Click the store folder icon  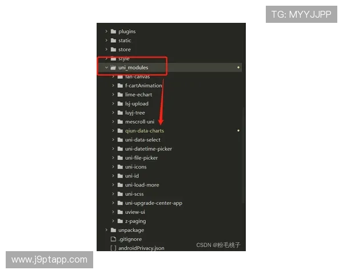[113, 50]
